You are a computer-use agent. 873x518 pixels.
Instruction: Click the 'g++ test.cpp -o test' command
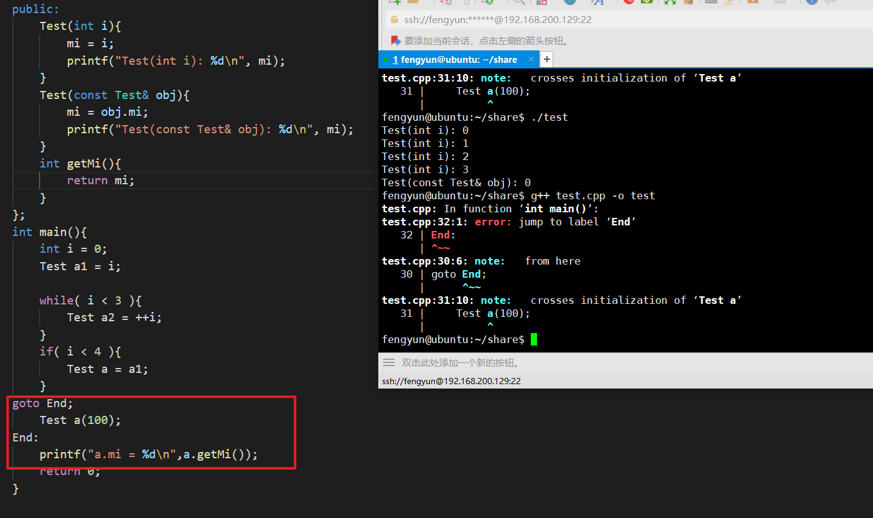593,195
